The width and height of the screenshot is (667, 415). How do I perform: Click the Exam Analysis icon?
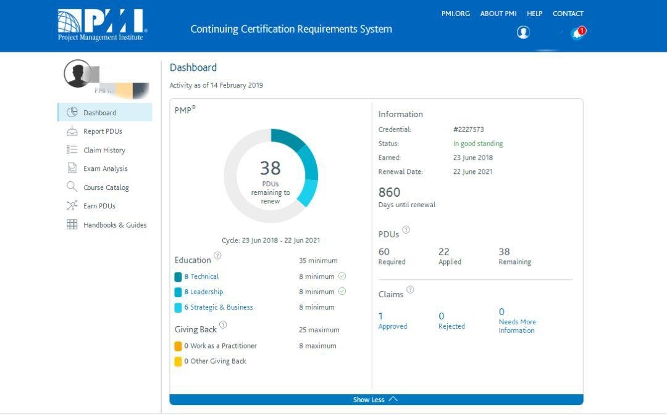click(x=72, y=168)
